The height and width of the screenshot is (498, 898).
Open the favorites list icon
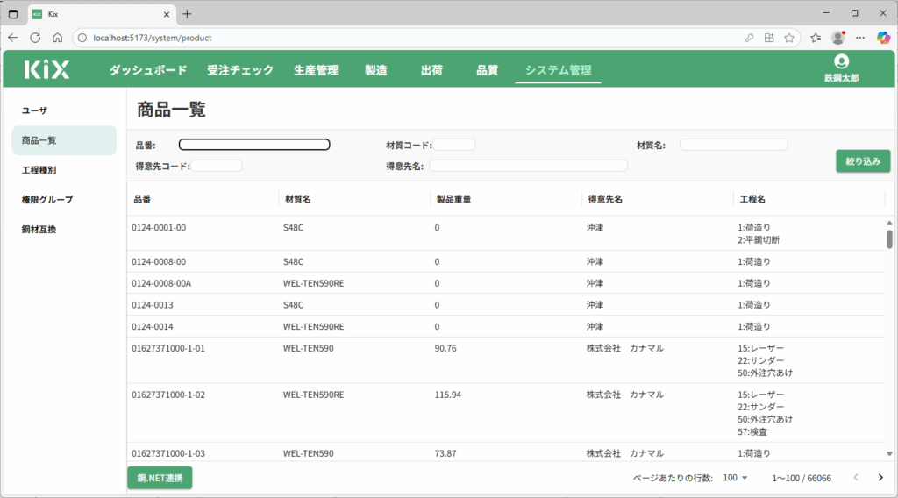click(x=816, y=38)
